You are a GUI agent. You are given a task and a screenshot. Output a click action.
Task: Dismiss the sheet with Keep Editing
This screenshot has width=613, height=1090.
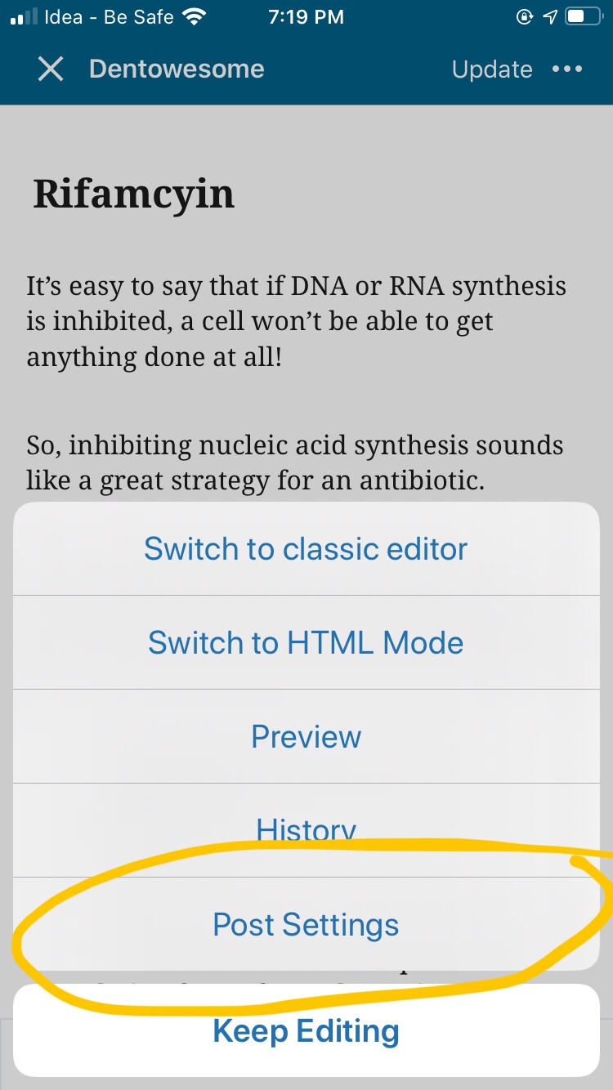pos(306,1031)
